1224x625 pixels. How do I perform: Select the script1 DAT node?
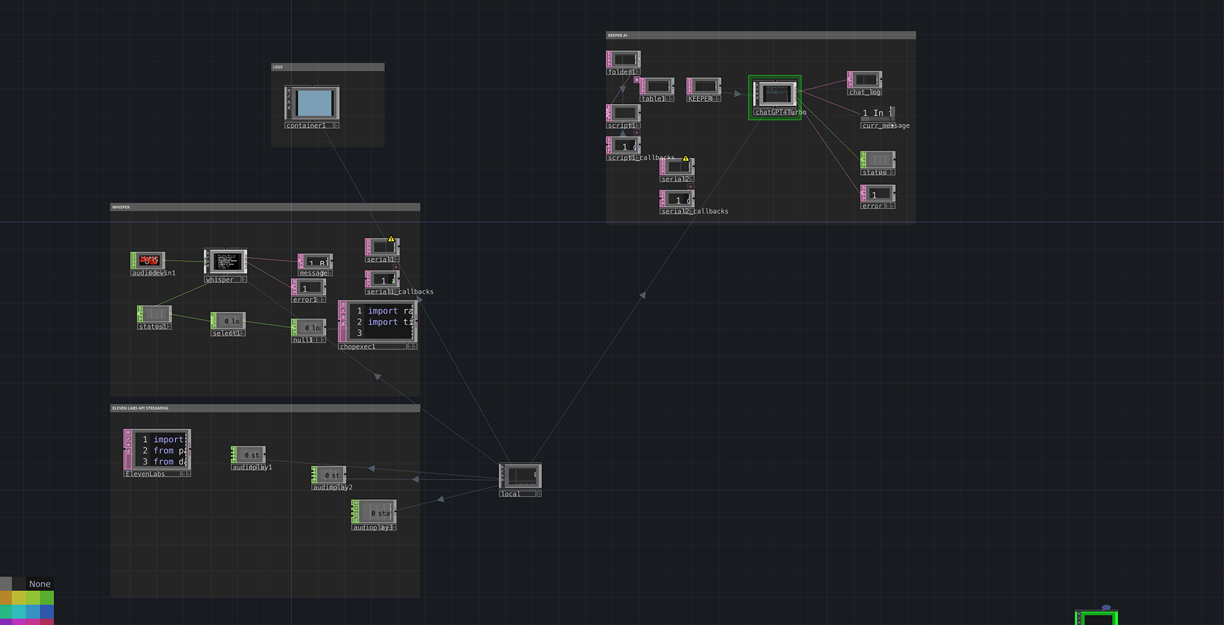coord(623,113)
